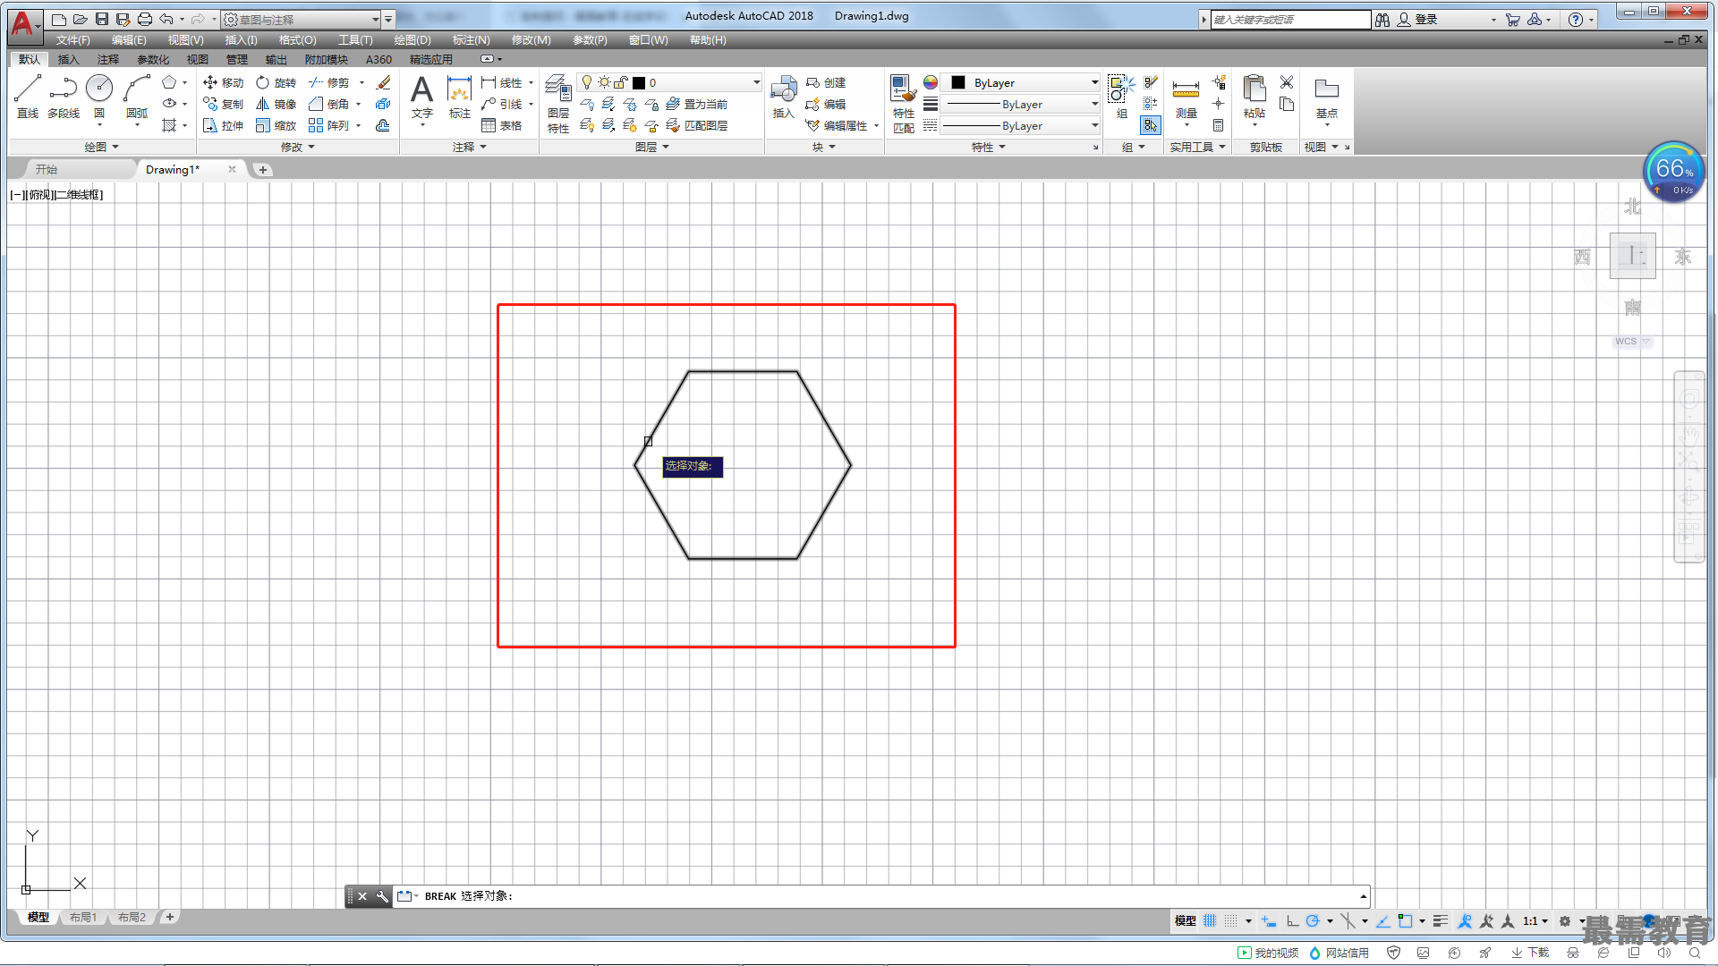Screen dimensions: 1718x966
Task: Click the Fillet (倒角) tool
Action: click(328, 104)
